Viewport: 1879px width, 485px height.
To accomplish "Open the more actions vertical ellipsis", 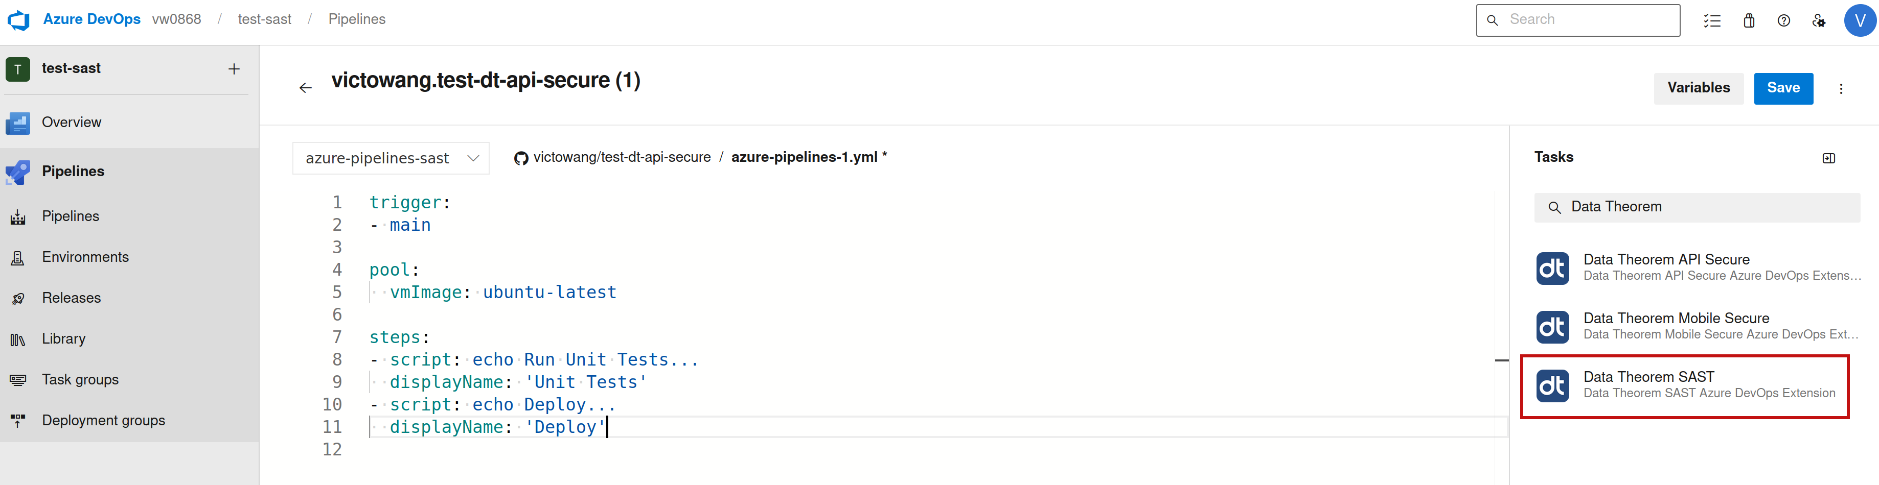I will (x=1840, y=89).
